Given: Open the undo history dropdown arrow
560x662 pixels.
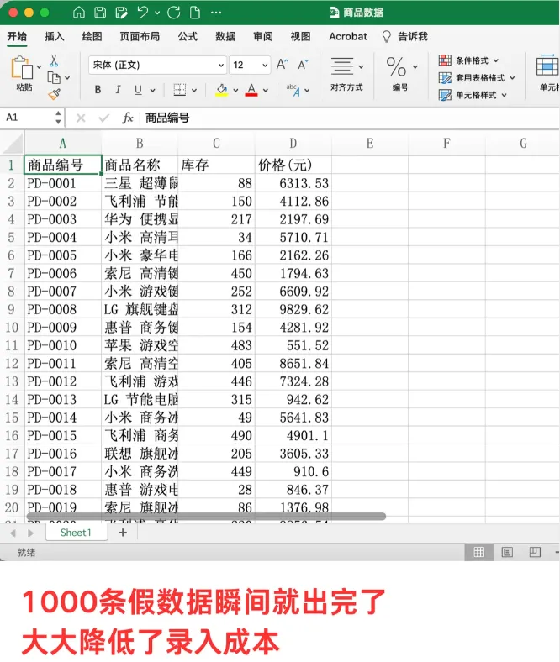Looking at the screenshot, I should pyautogui.click(x=157, y=13).
